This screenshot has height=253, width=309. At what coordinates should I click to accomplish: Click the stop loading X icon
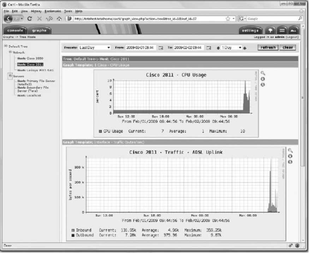click(x=40, y=19)
